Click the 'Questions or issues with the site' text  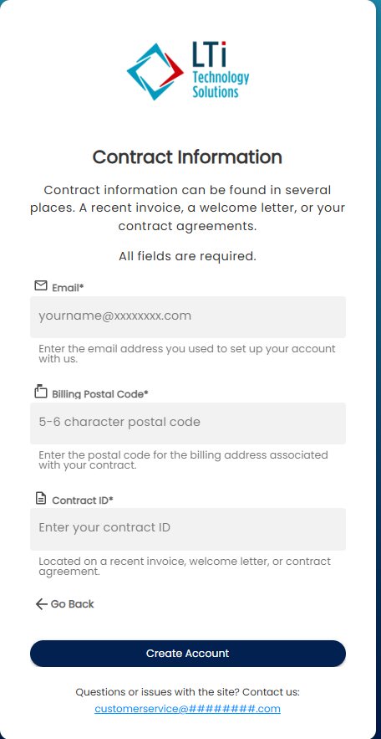(x=187, y=692)
